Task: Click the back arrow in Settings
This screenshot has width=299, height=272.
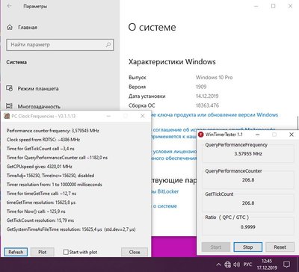Action: 10,6
